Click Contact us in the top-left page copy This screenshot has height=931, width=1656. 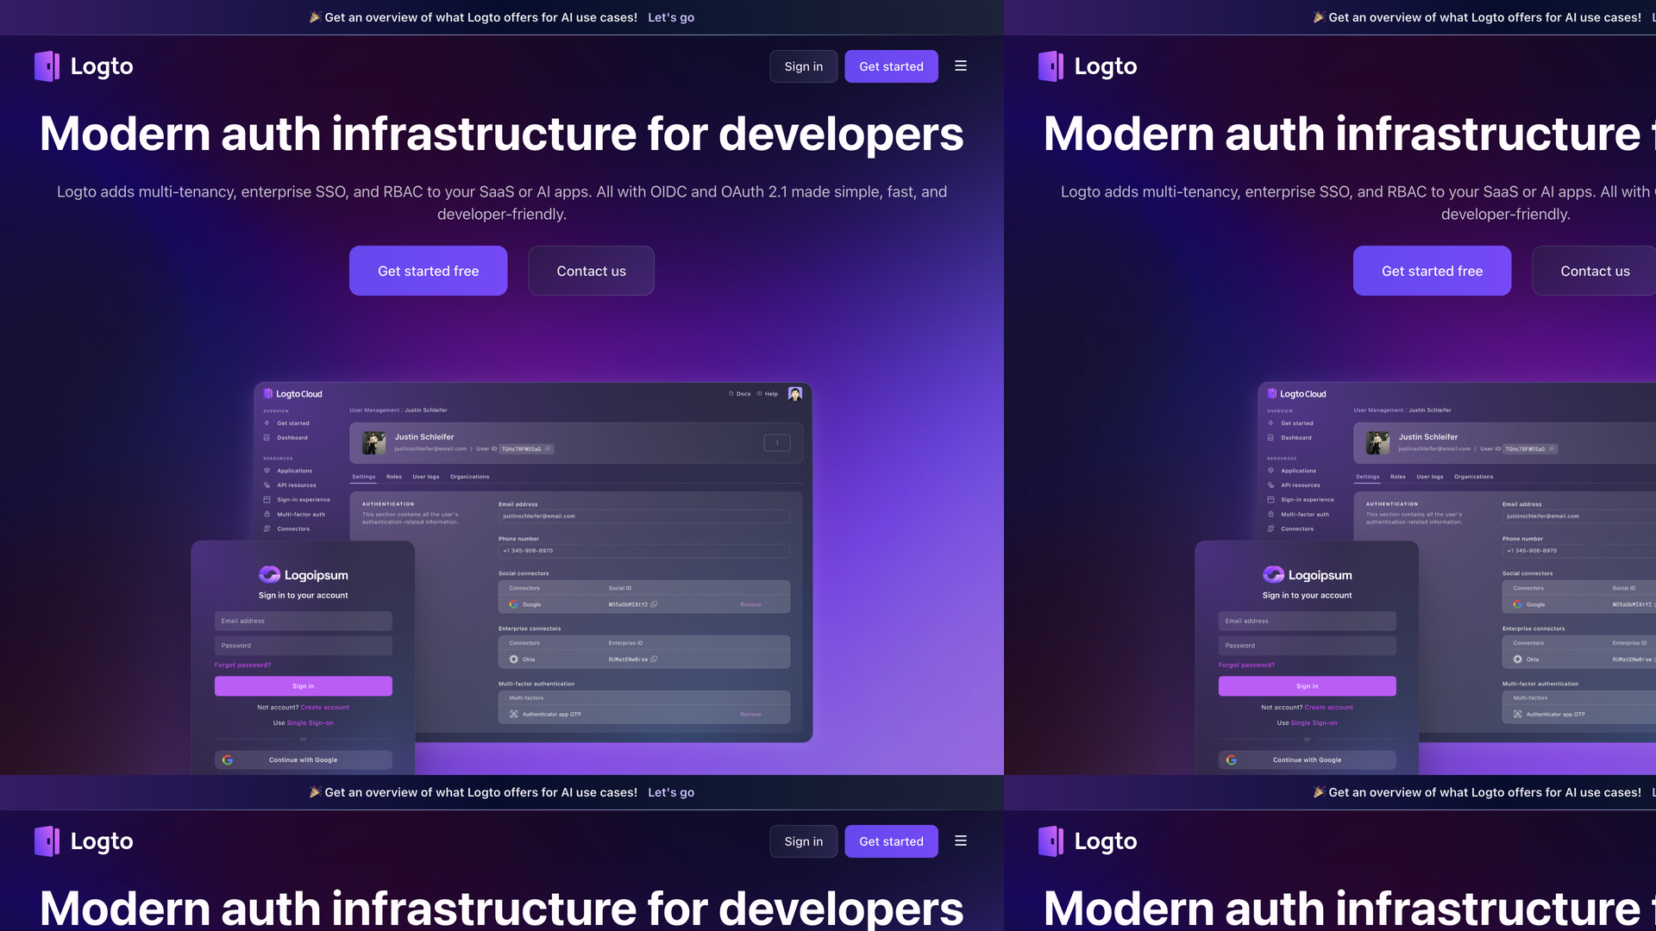click(x=592, y=271)
